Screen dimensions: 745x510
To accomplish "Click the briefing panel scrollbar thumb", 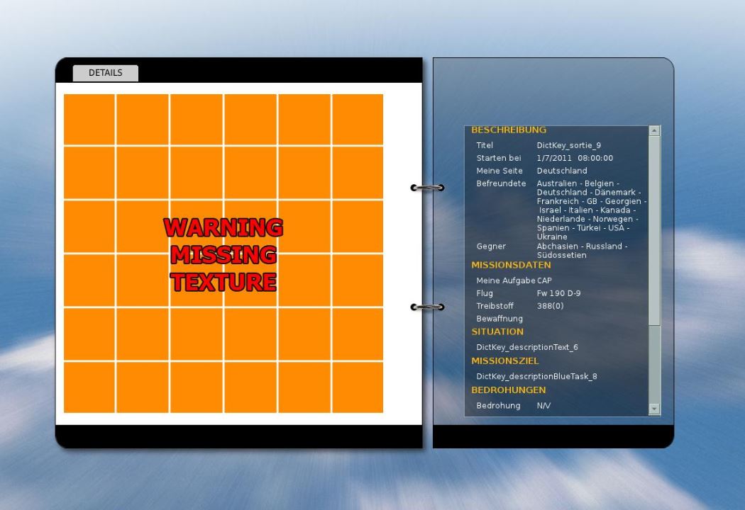I will click(x=654, y=231).
